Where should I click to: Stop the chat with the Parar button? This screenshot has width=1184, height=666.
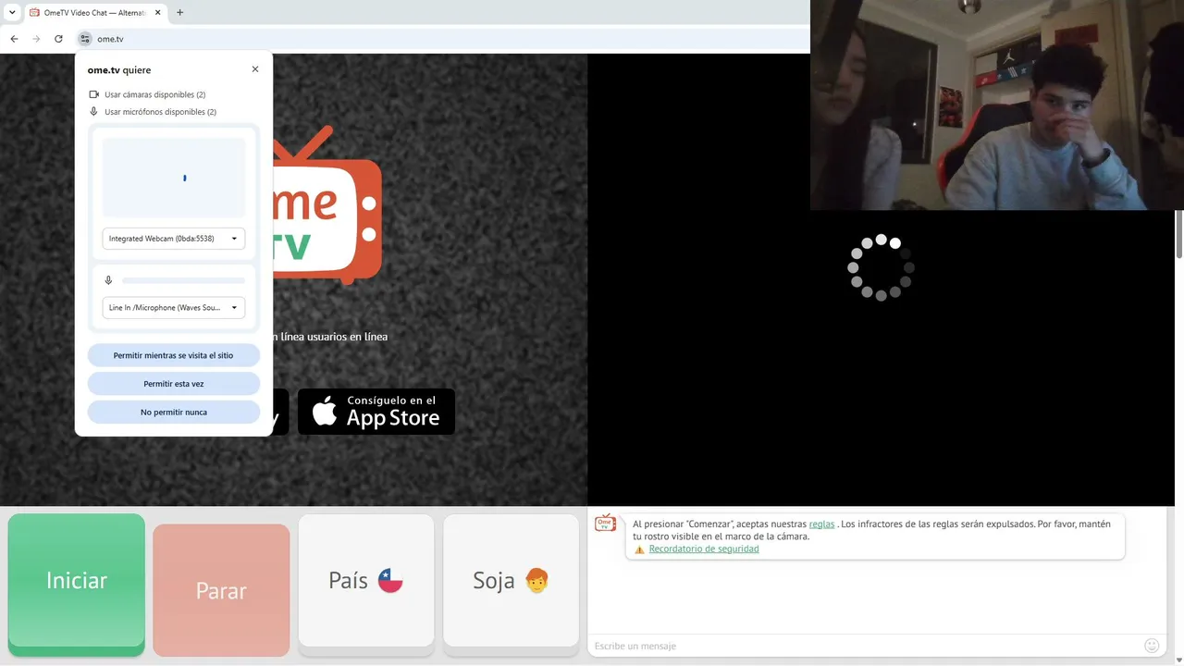pyautogui.click(x=221, y=590)
